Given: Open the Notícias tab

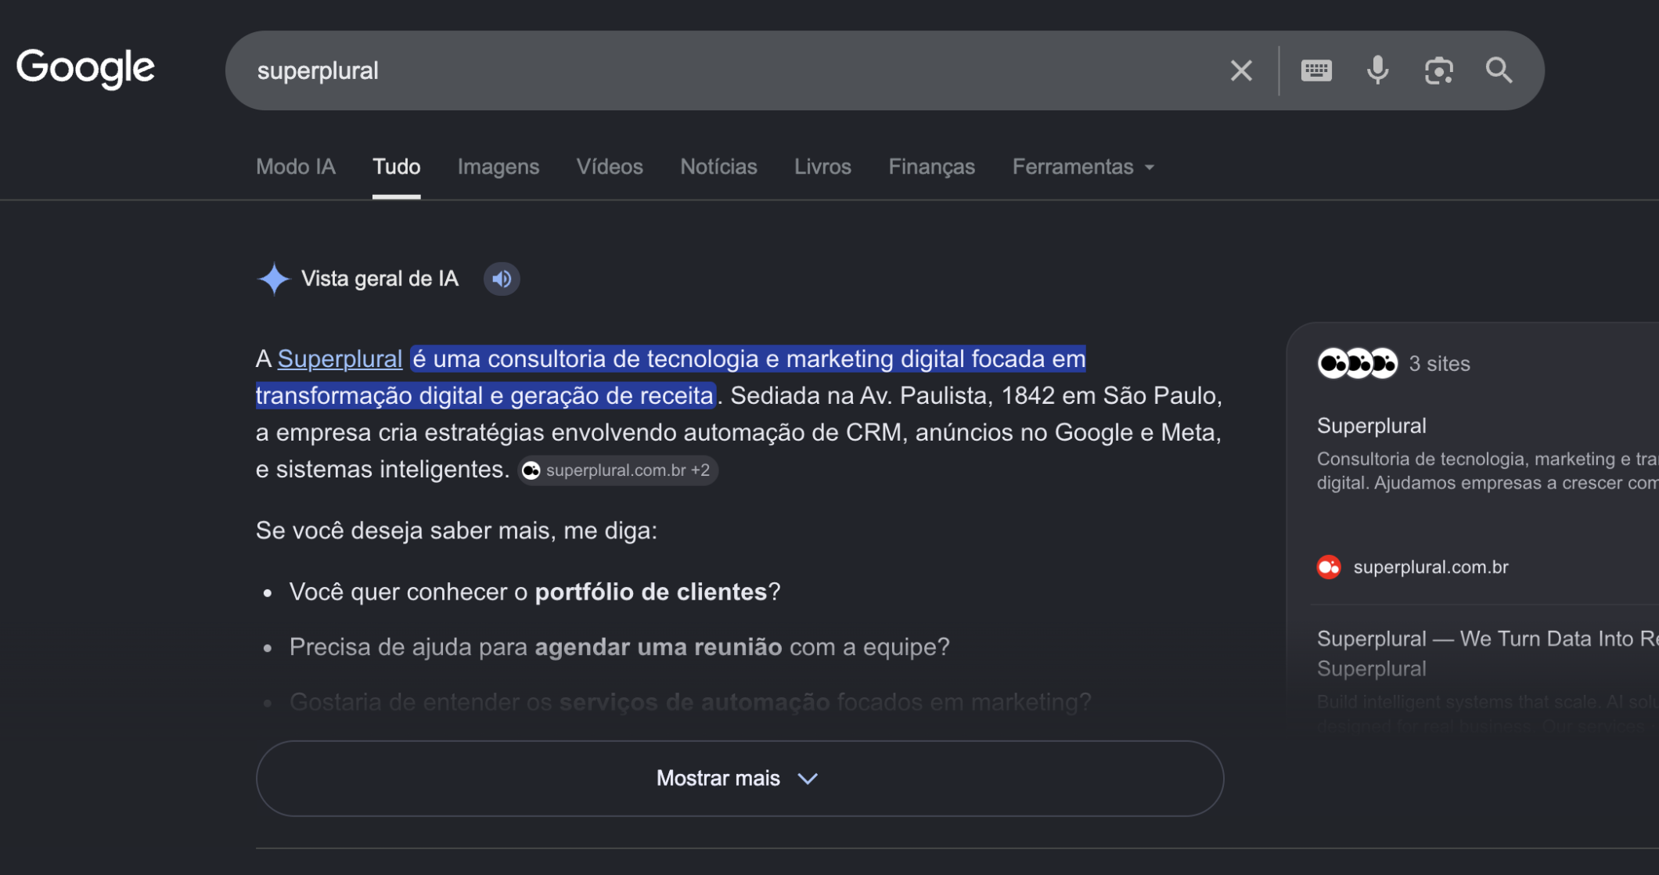Looking at the screenshot, I should click(x=718, y=167).
